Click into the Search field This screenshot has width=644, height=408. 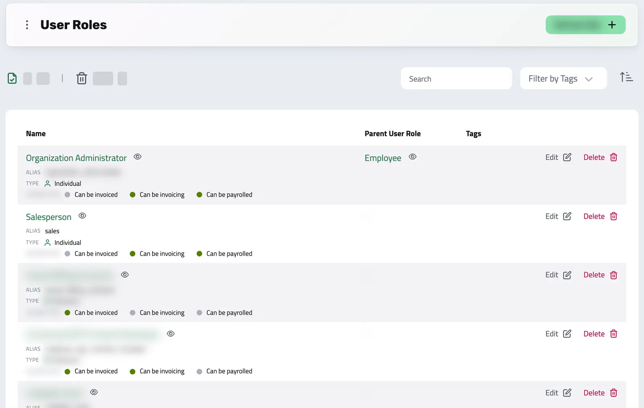pos(456,79)
